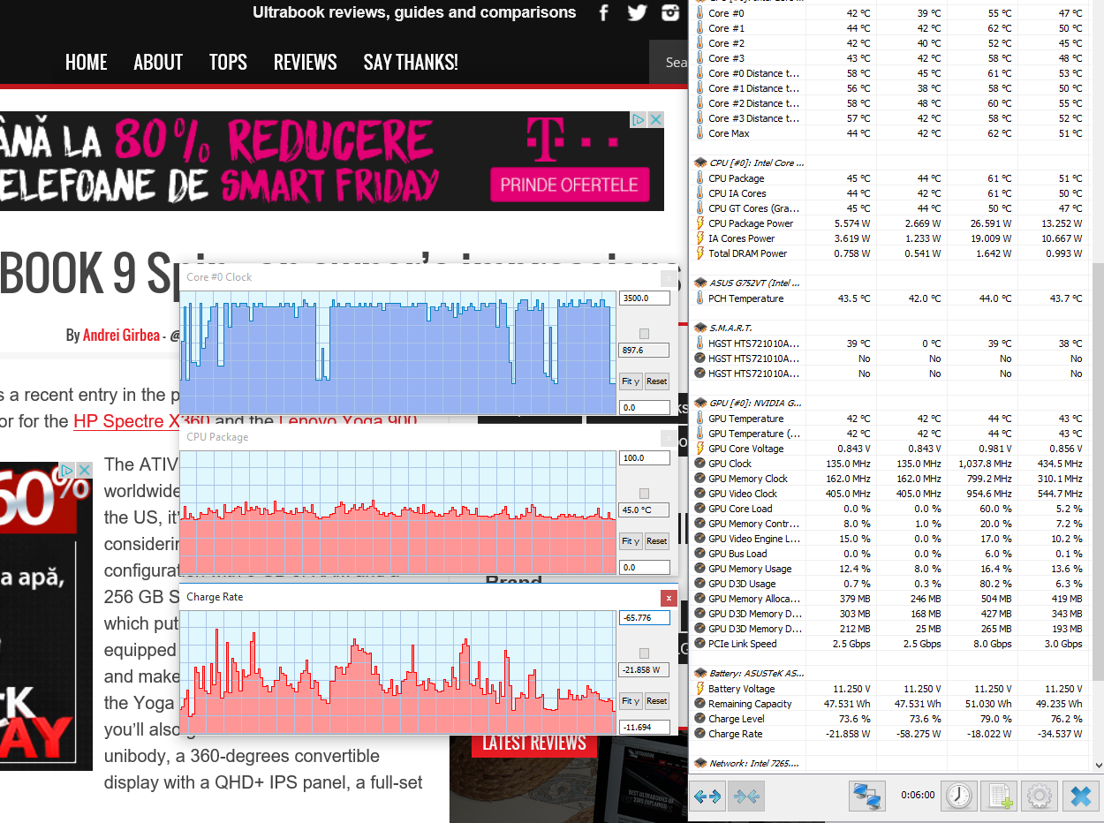Open the Instagram social icon in header
The height and width of the screenshot is (823, 1104).
tap(671, 13)
